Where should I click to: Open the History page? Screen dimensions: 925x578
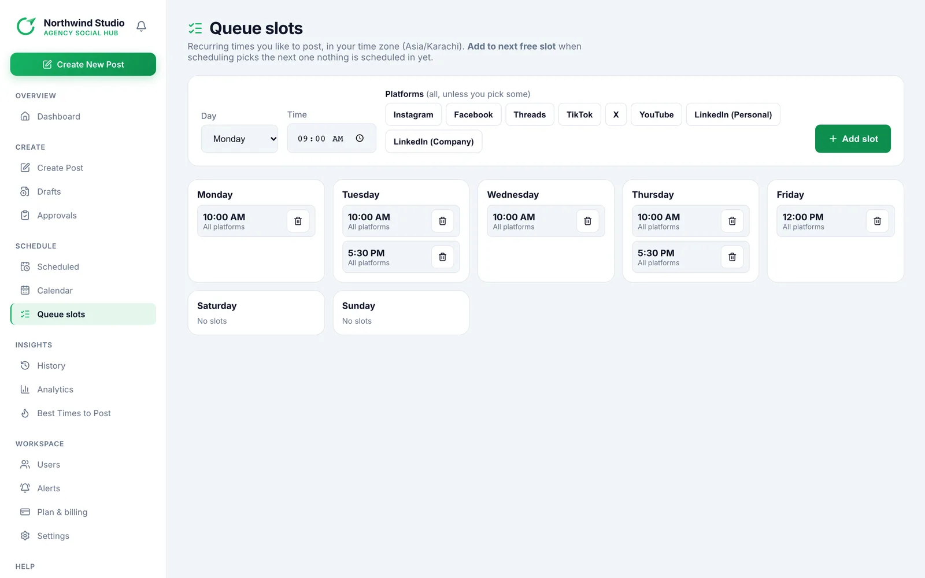83,365
